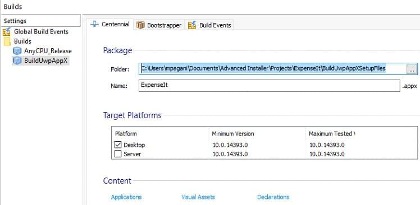Click the Package section heading
The height and width of the screenshot is (205, 420).
tap(117, 50)
